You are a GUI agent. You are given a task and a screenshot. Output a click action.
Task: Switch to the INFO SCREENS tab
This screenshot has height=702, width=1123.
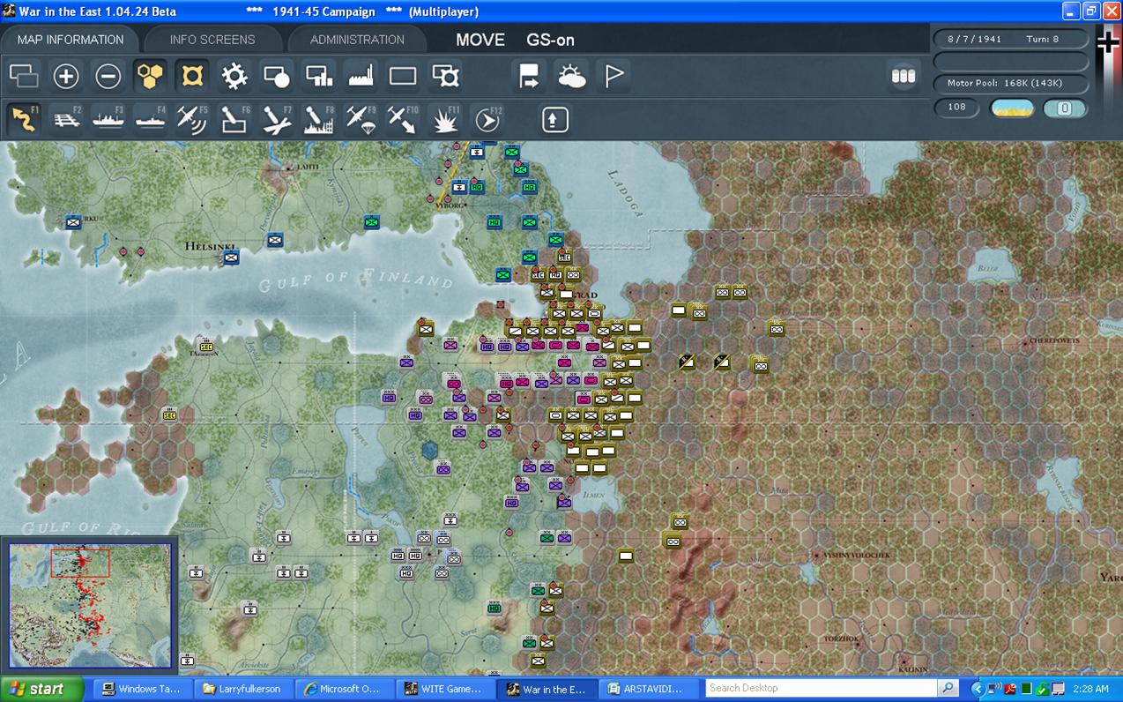pos(212,40)
